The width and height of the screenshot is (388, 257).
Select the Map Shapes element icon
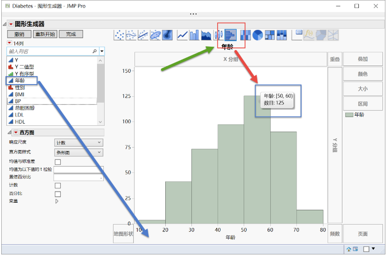pos(321,35)
